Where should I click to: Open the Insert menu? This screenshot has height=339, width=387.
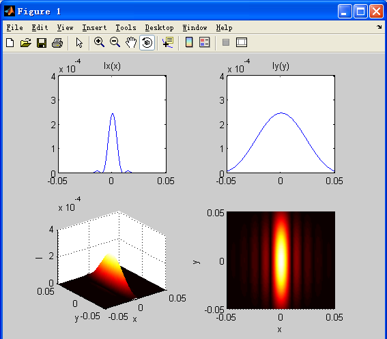coord(94,28)
